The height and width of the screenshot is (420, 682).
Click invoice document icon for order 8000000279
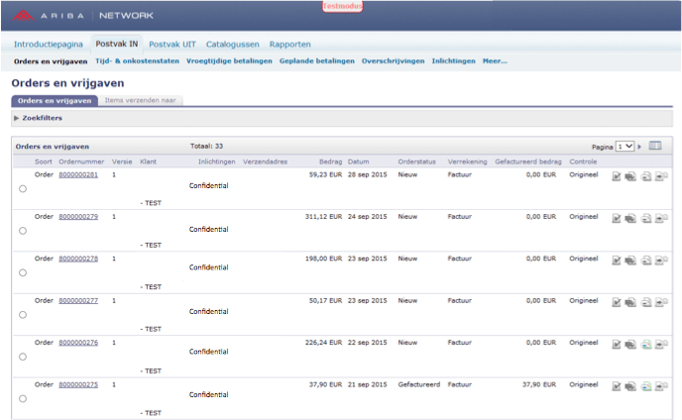(x=646, y=218)
